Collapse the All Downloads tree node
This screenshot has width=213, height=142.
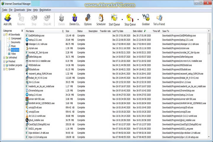(4, 35)
